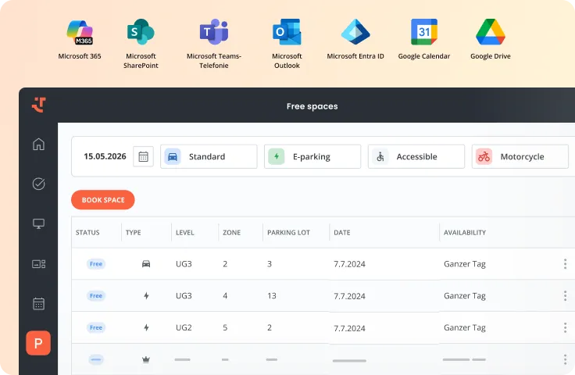The image size is (575, 375).
Task: Sort by DATE column header
Action: tap(341, 232)
